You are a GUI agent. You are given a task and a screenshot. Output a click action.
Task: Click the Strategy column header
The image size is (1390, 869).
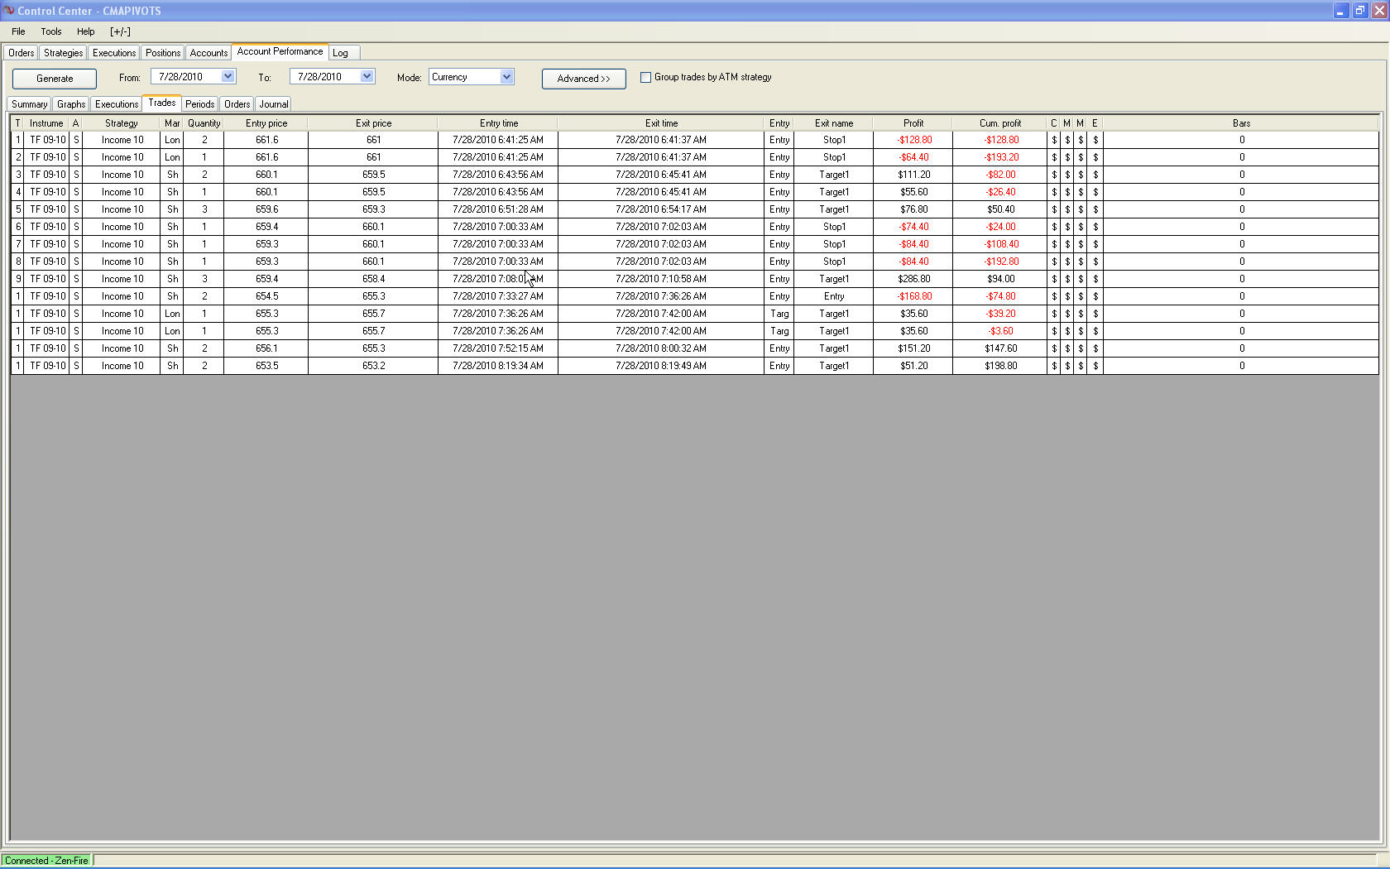point(122,123)
